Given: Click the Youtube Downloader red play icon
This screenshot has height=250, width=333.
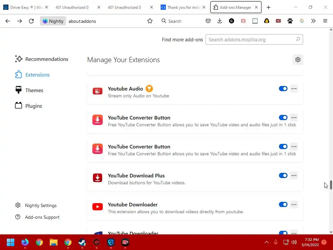Looking at the screenshot, I should [98, 207].
